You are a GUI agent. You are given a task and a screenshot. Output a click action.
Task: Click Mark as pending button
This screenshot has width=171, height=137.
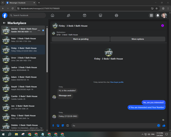coord(81,39)
